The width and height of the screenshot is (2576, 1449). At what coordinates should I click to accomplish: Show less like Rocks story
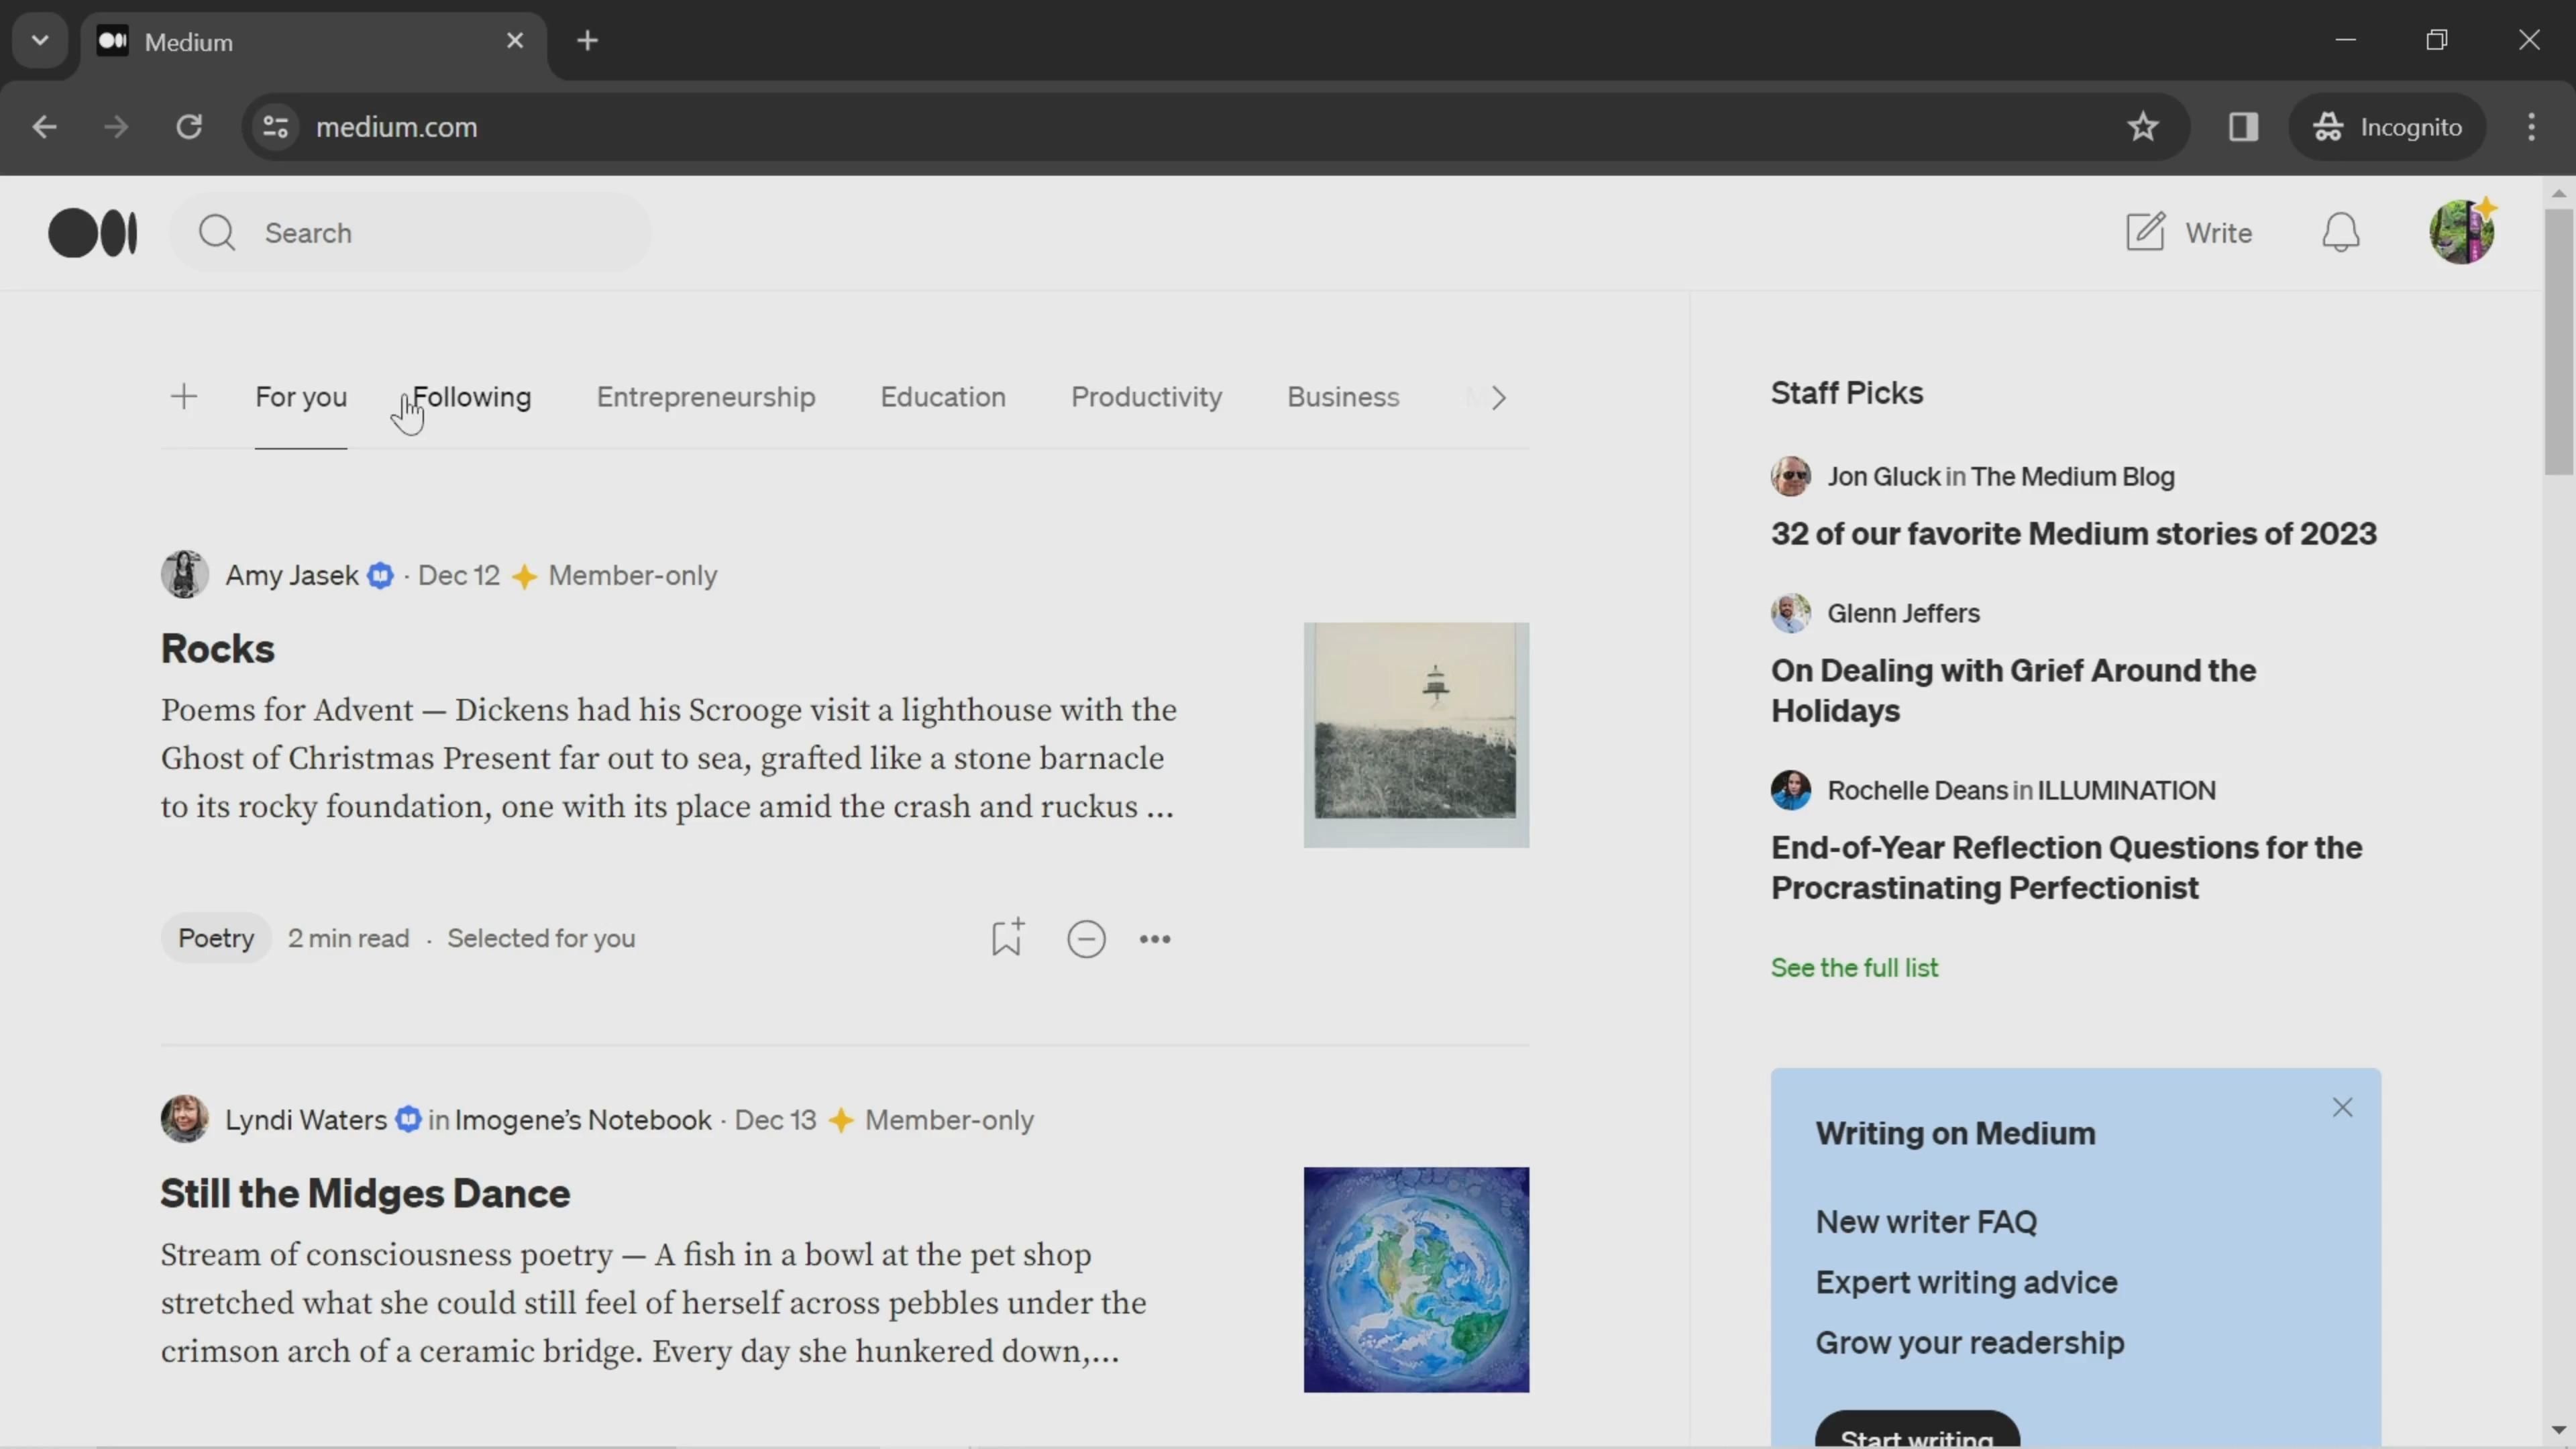pyautogui.click(x=1086, y=939)
